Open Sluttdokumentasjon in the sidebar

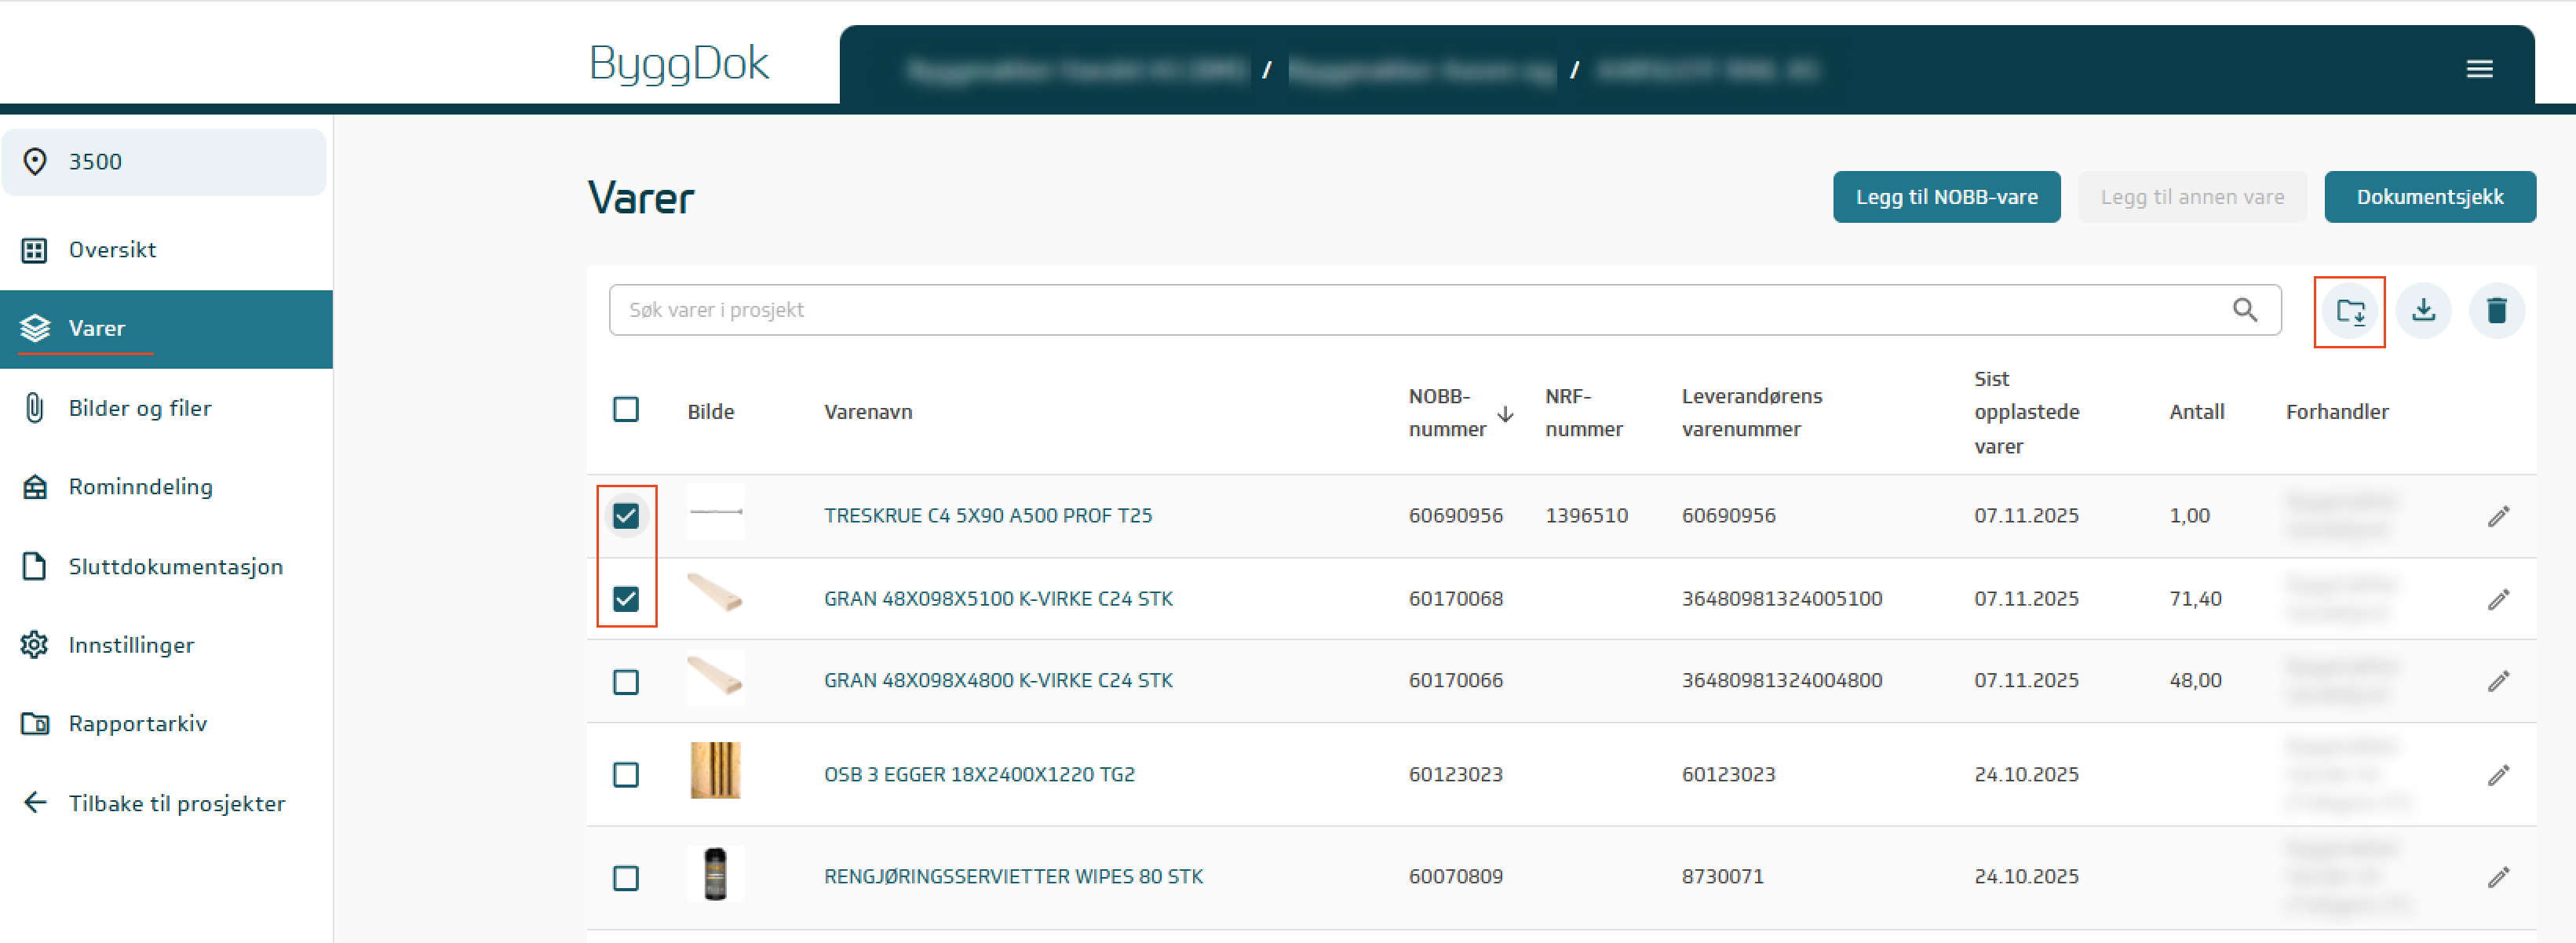click(175, 567)
